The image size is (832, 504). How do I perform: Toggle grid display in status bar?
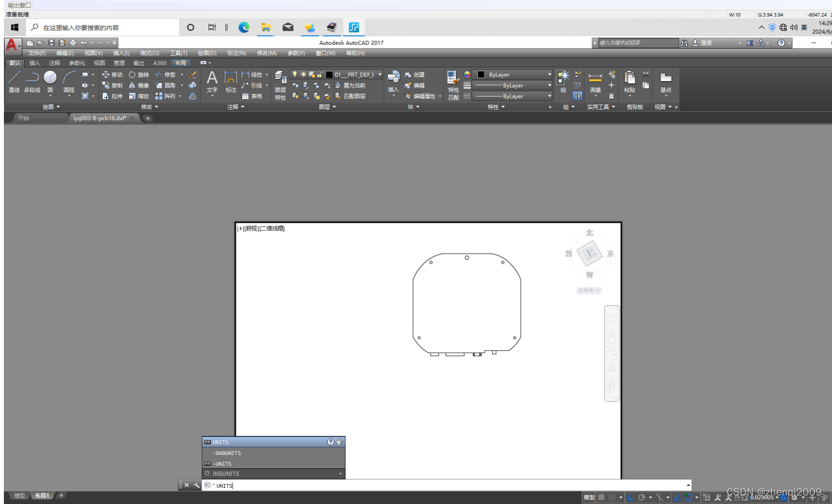point(601,498)
